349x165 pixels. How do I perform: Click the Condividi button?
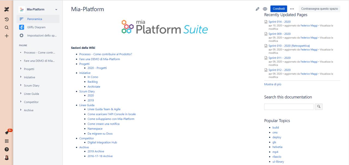[x=279, y=9]
